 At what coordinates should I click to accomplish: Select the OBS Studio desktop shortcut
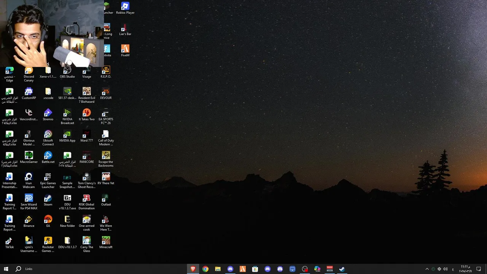(x=67, y=72)
